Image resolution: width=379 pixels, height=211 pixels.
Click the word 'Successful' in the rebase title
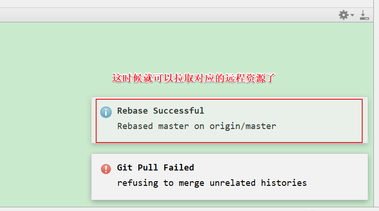coord(178,111)
